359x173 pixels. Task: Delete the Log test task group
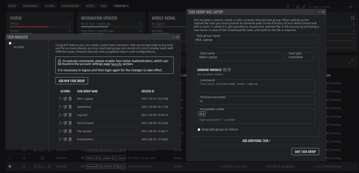(70, 115)
